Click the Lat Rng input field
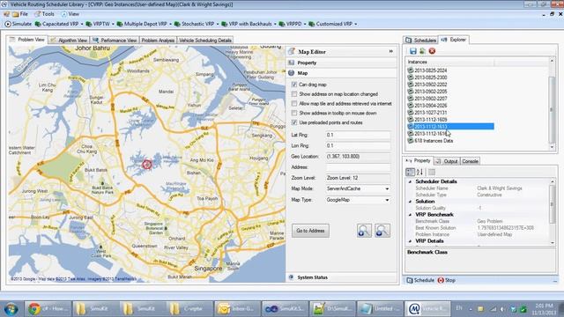This screenshot has width=564, height=317. click(358, 135)
